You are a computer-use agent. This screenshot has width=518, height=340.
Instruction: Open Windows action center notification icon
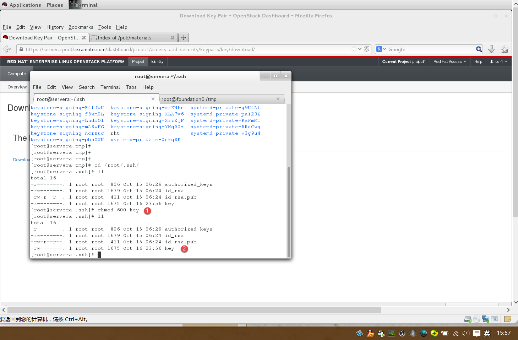[477, 333]
